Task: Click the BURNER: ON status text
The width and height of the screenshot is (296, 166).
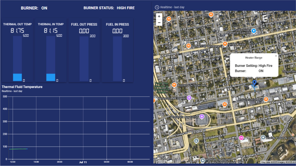Action: coord(34,8)
